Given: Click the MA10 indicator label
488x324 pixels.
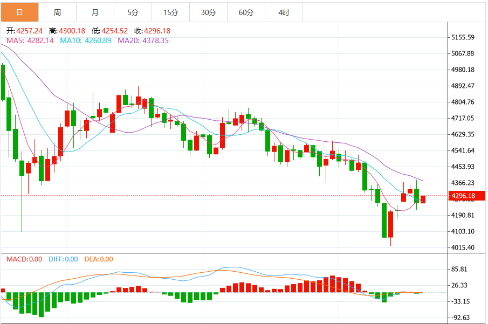Looking at the screenshot, I should pyautogui.click(x=86, y=40).
